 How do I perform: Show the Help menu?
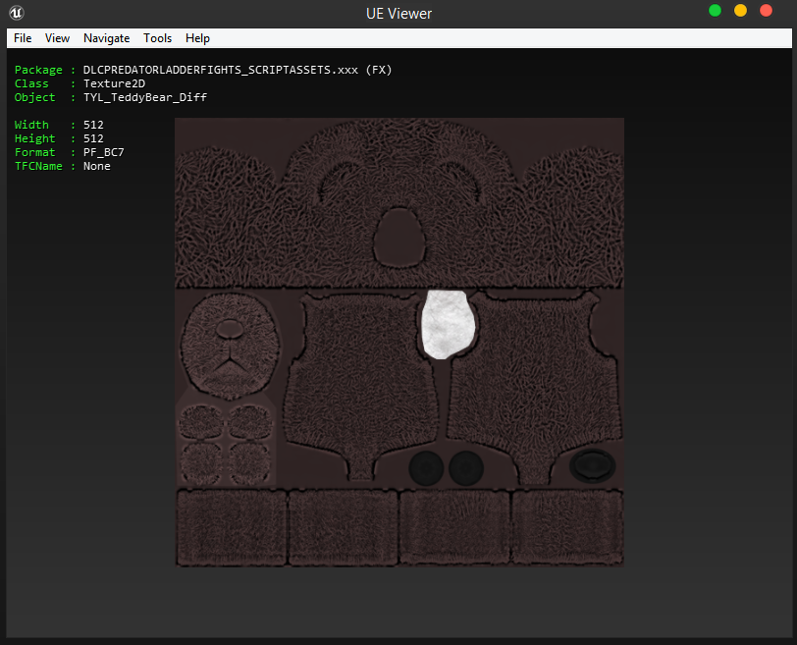197,38
